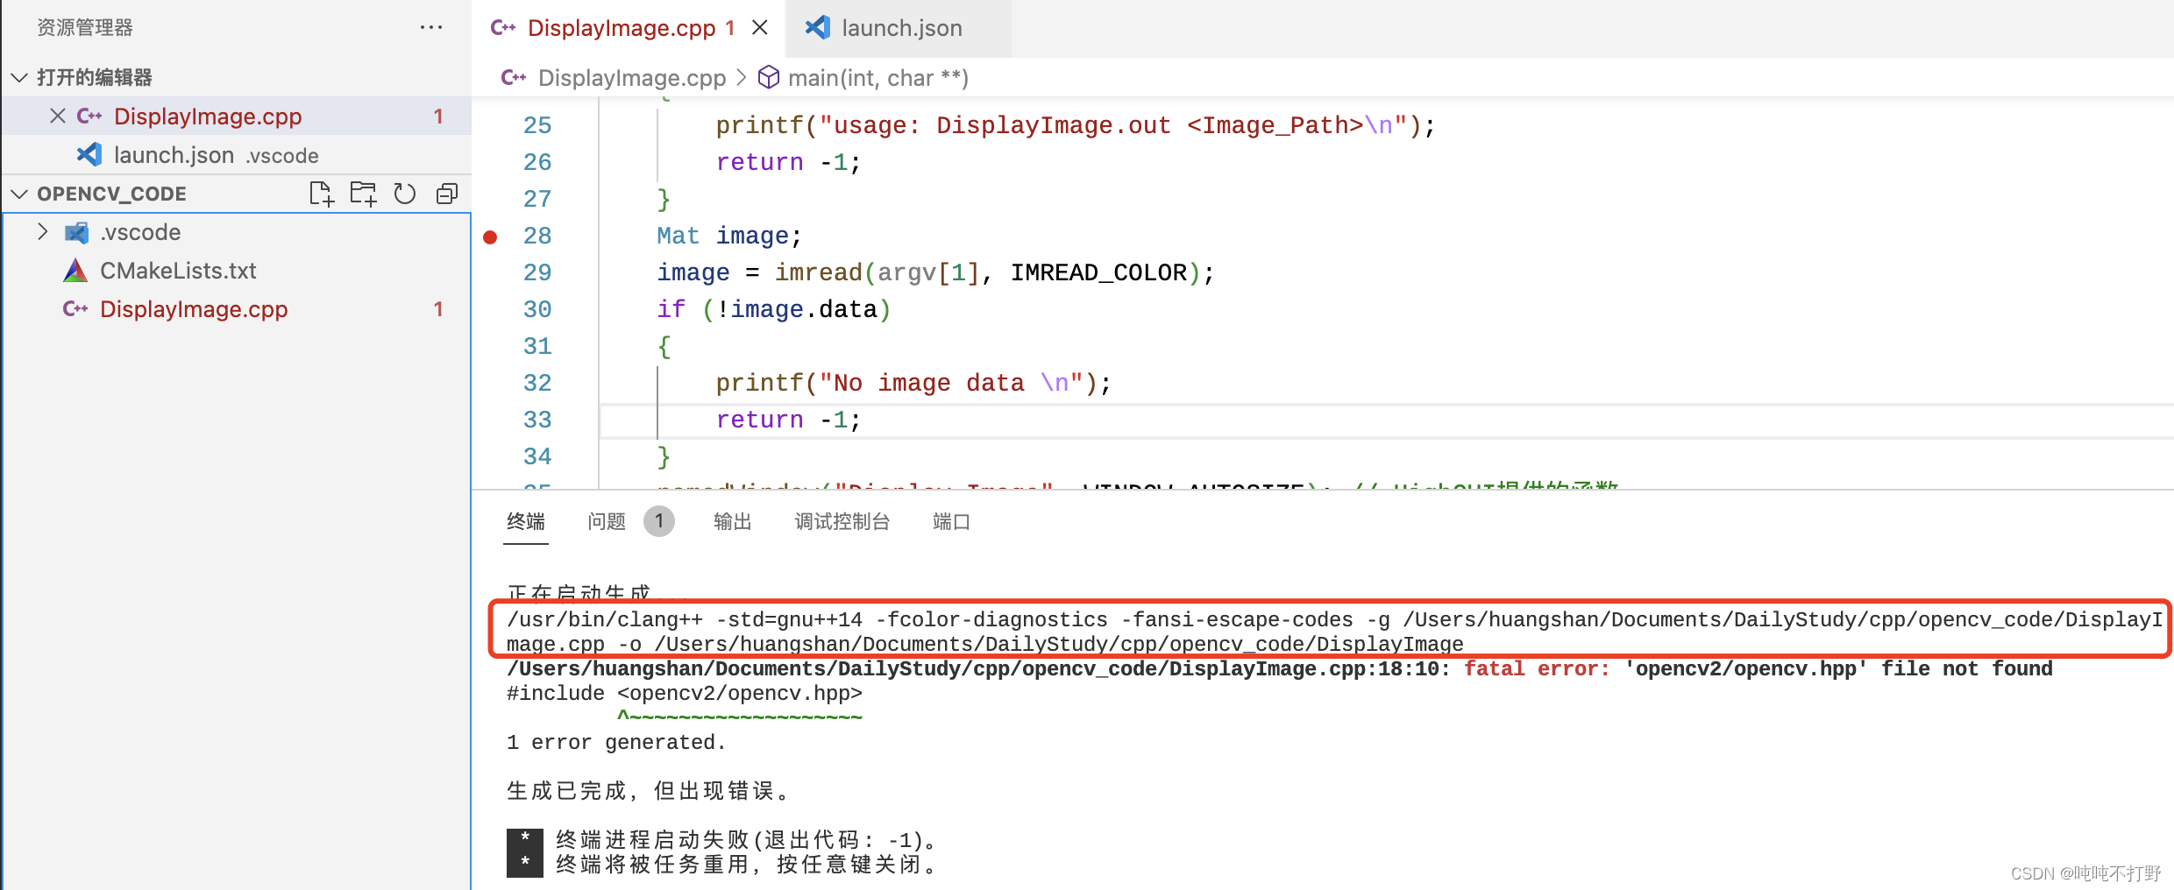The width and height of the screenshot is (2174, 890).
Task: Click DisplayImage.cpp in the breadcrumb
Action: tap(631, 78)
